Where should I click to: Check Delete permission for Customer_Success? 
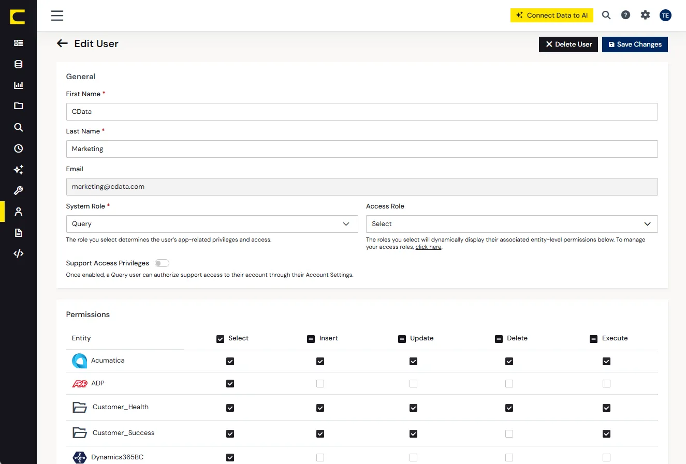point(509,434)
